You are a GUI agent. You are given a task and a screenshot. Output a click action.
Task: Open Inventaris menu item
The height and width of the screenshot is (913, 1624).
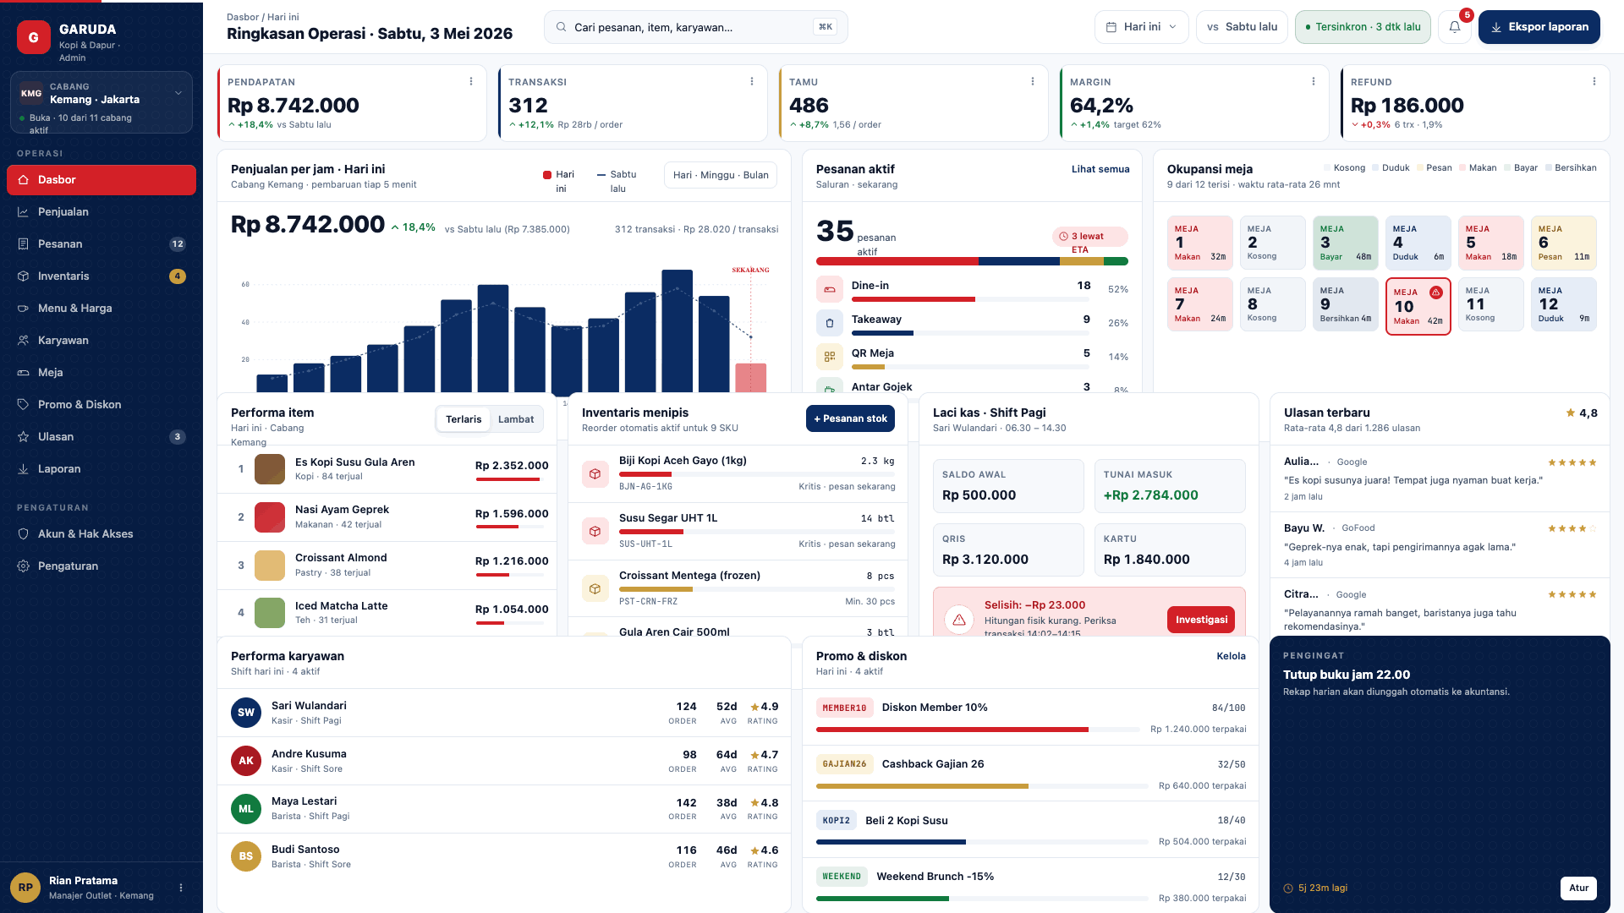[101, 276]
